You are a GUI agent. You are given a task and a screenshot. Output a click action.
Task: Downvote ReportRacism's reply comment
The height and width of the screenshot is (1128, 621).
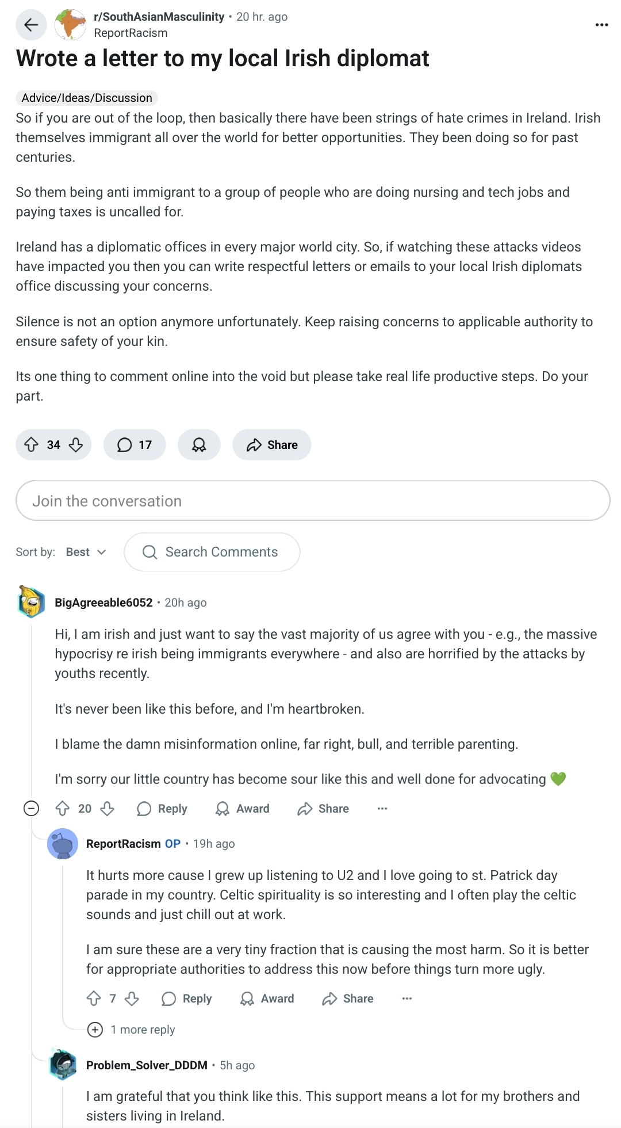[132, 999]
